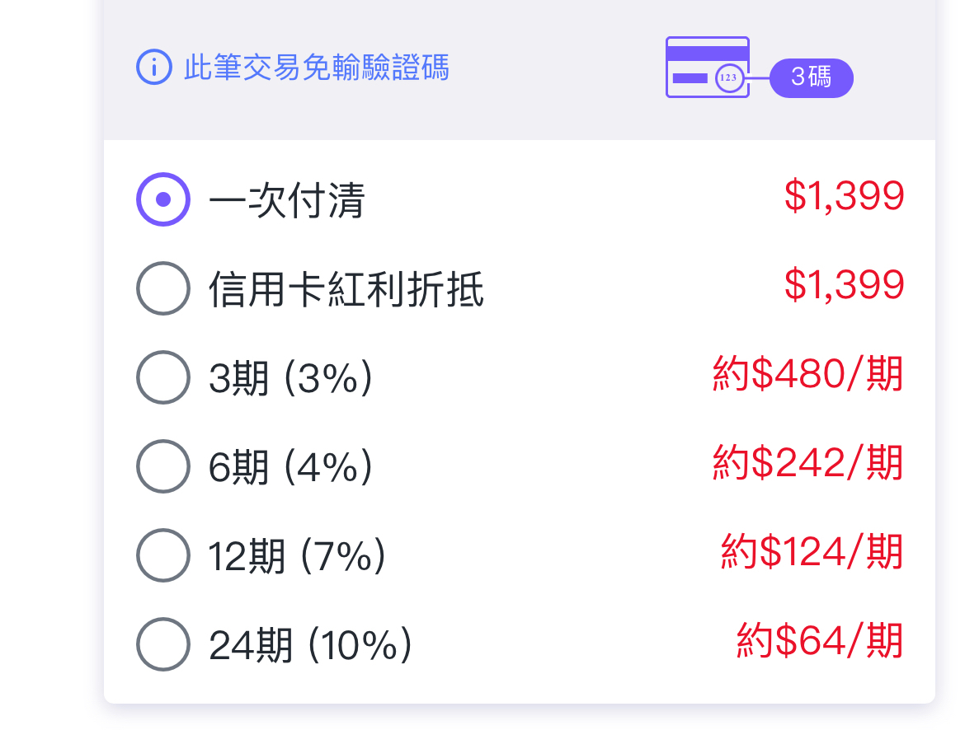The image size is (965, 730).
Task: Click $1,399 price beside 一次付清
Action: [x=844, y=196]
